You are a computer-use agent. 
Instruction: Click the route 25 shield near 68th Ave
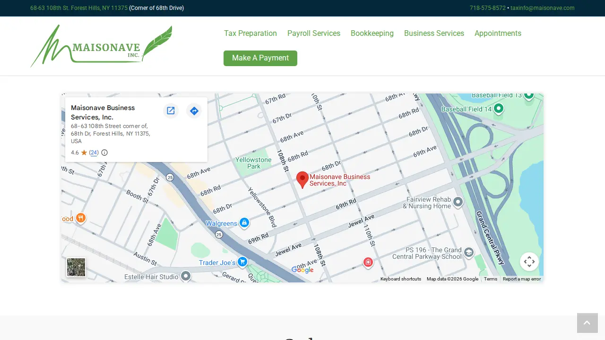click(170, 177)
